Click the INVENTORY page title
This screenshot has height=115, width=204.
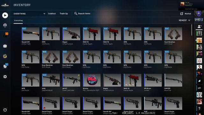pos(22,5)
